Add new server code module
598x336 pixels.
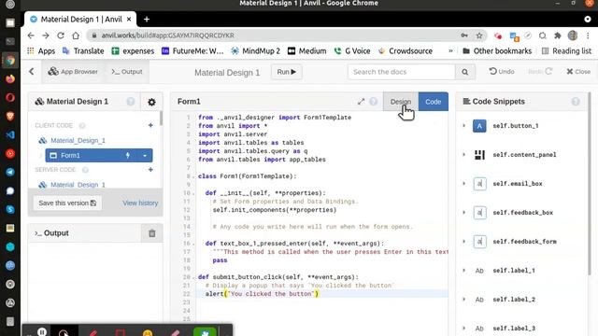150,170
